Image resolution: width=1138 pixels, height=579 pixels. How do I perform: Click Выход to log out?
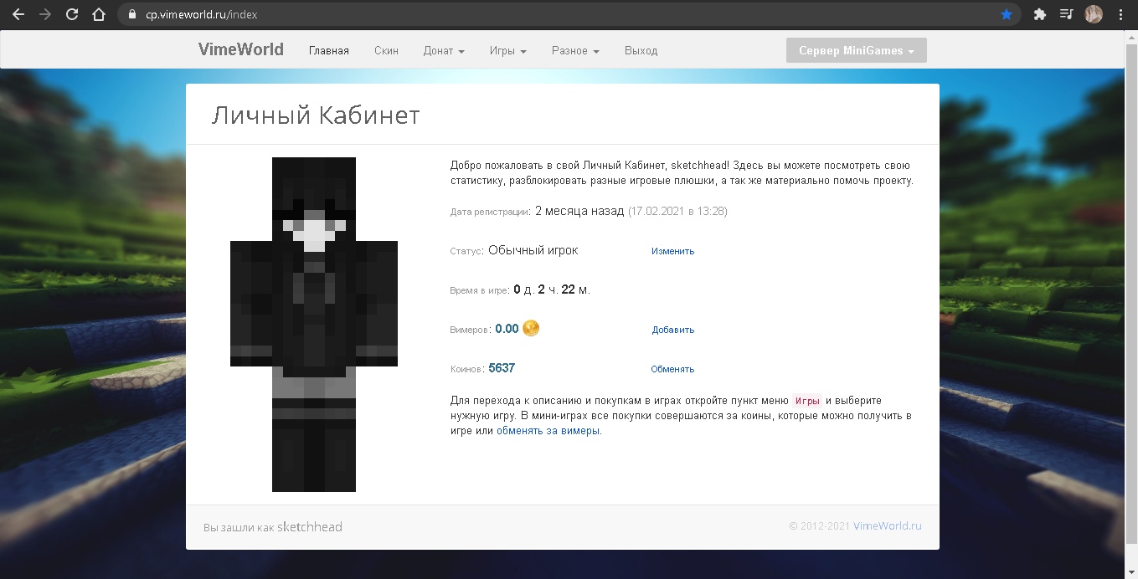(x=641, y=50)
